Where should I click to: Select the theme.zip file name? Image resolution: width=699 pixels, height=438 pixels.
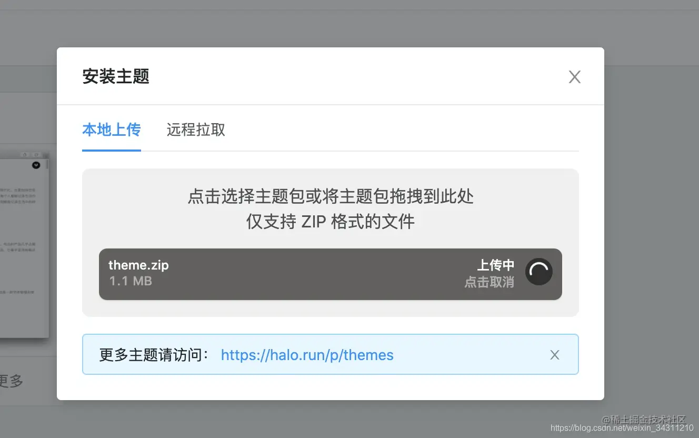point(138,265)
